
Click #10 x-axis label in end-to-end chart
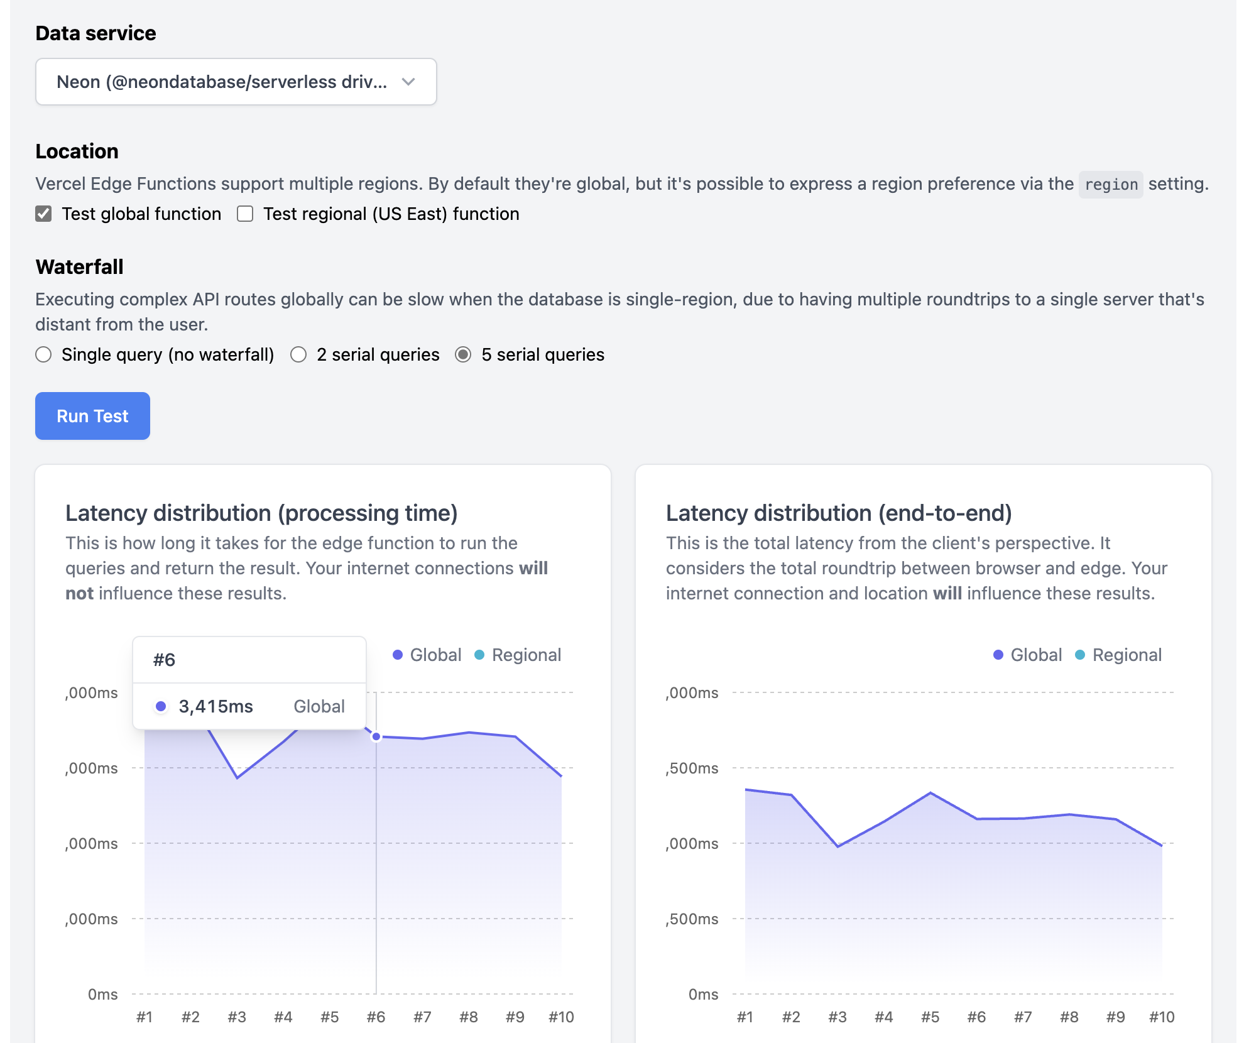(1162, 1017)
